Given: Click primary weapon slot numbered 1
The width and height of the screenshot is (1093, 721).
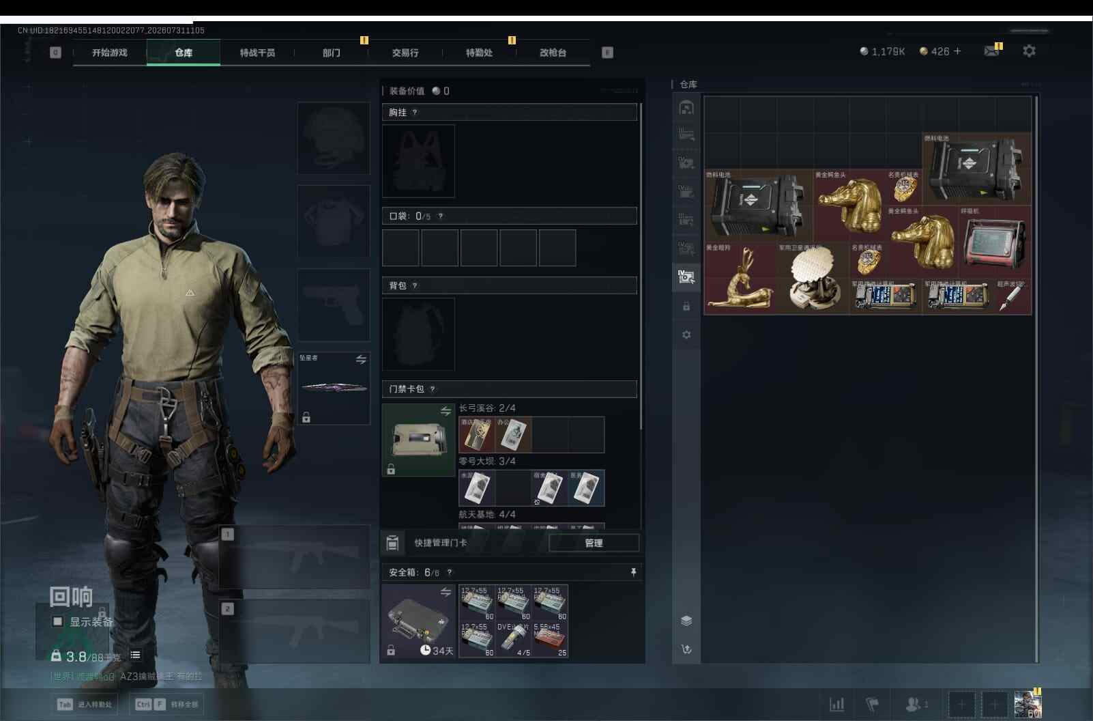Looking at the screenshot, I should point(295,557).
